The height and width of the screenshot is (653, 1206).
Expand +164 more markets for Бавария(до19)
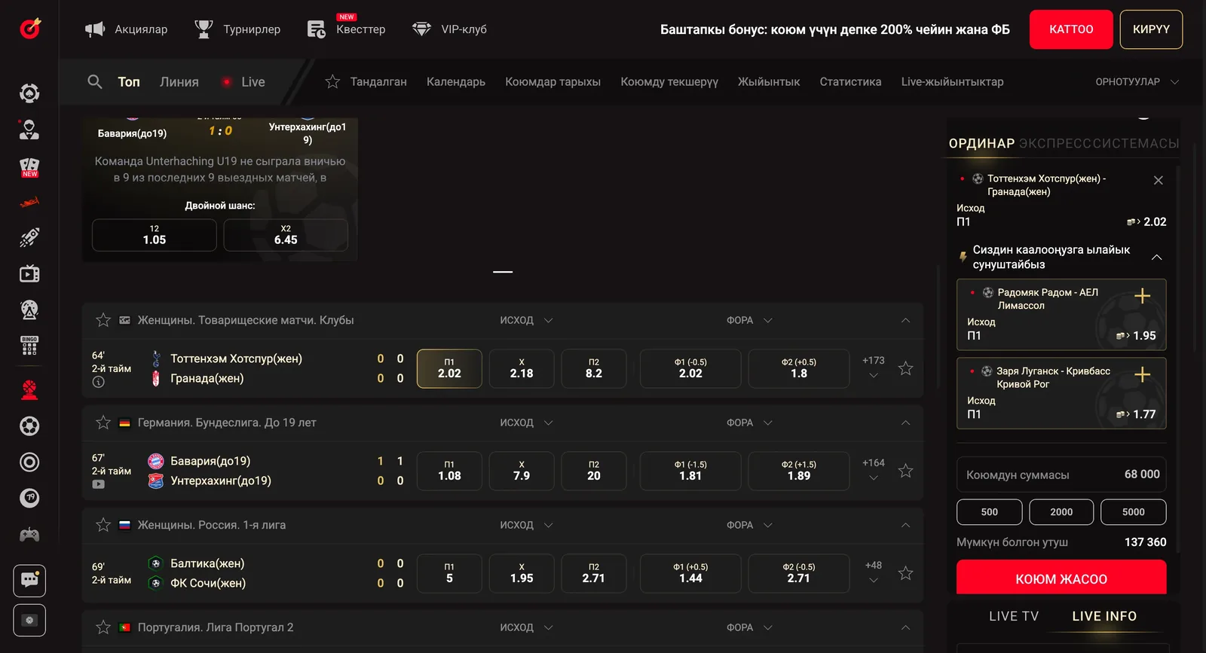click(874, 470)
